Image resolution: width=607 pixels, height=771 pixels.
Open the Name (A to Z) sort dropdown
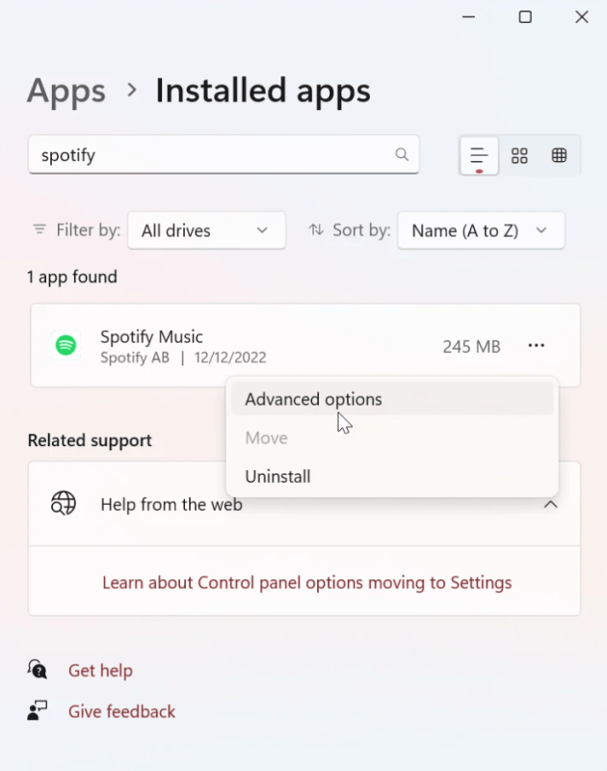(481, 230)
